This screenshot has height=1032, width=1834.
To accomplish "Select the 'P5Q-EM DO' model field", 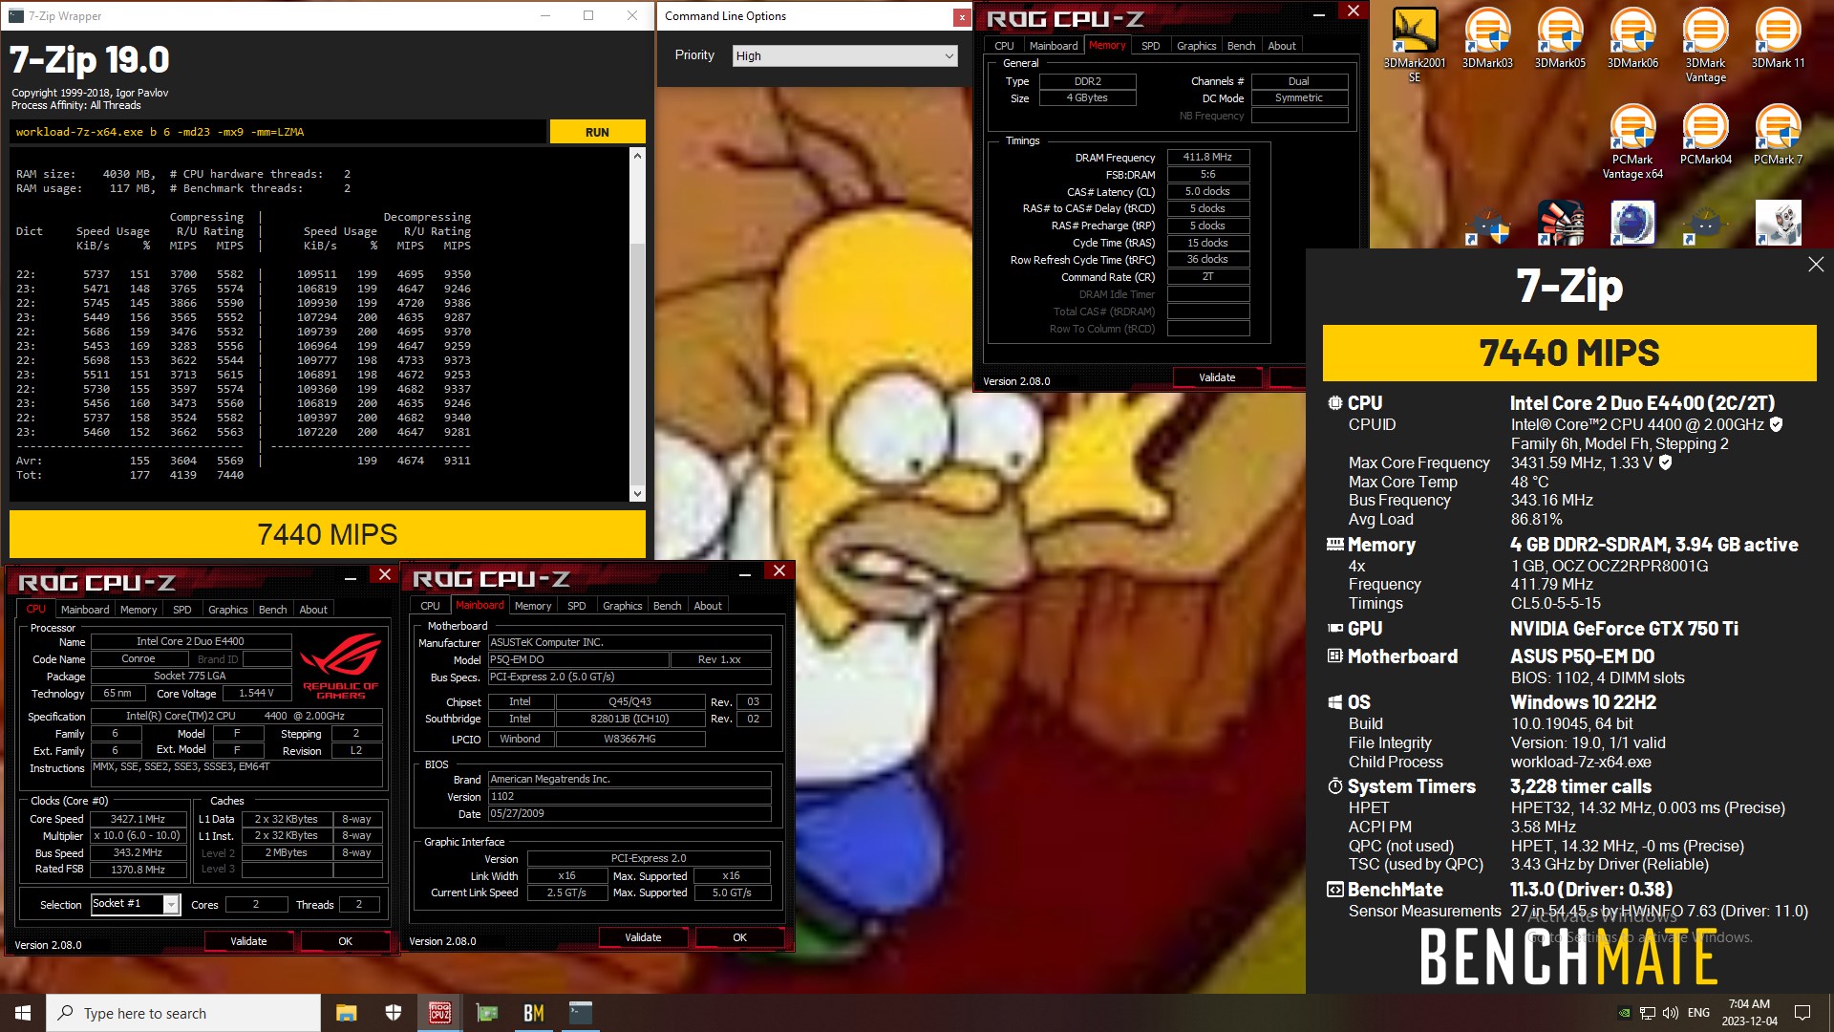I will (577, 659).
